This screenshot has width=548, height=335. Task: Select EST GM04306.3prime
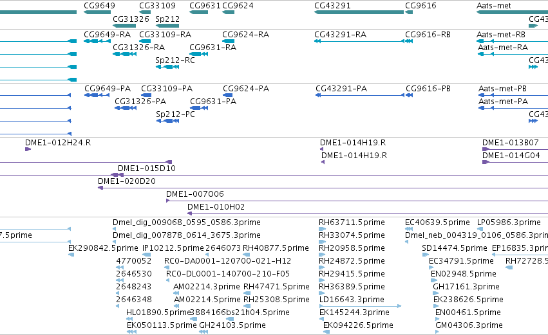coord(469,326)
